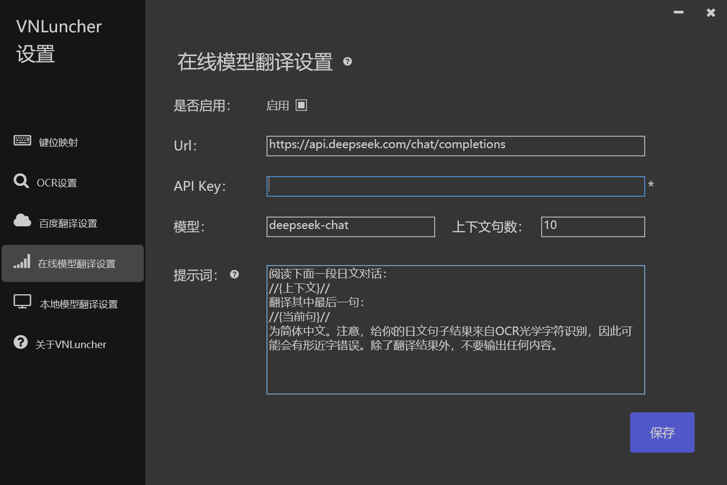Click the API Key label text

pyautogui.click(x=200, y=186)
